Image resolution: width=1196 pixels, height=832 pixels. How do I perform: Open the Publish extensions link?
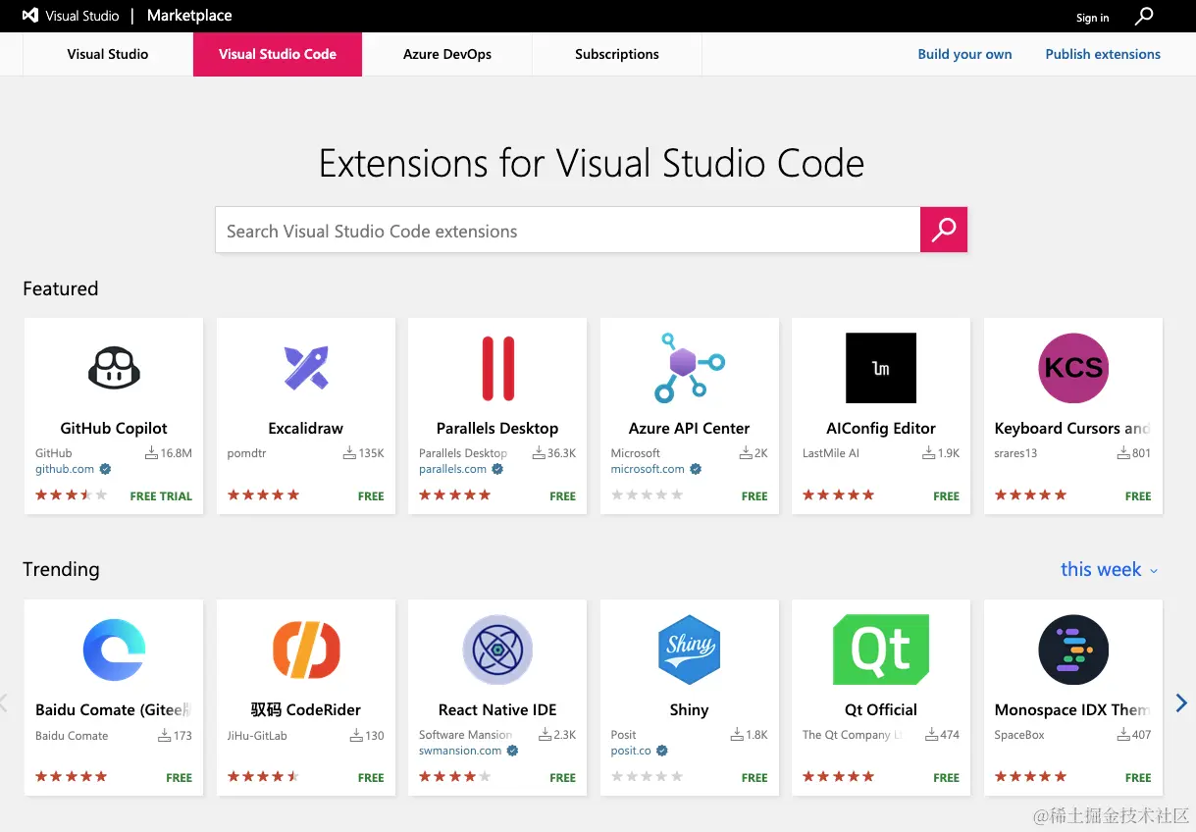(1103, 54)
